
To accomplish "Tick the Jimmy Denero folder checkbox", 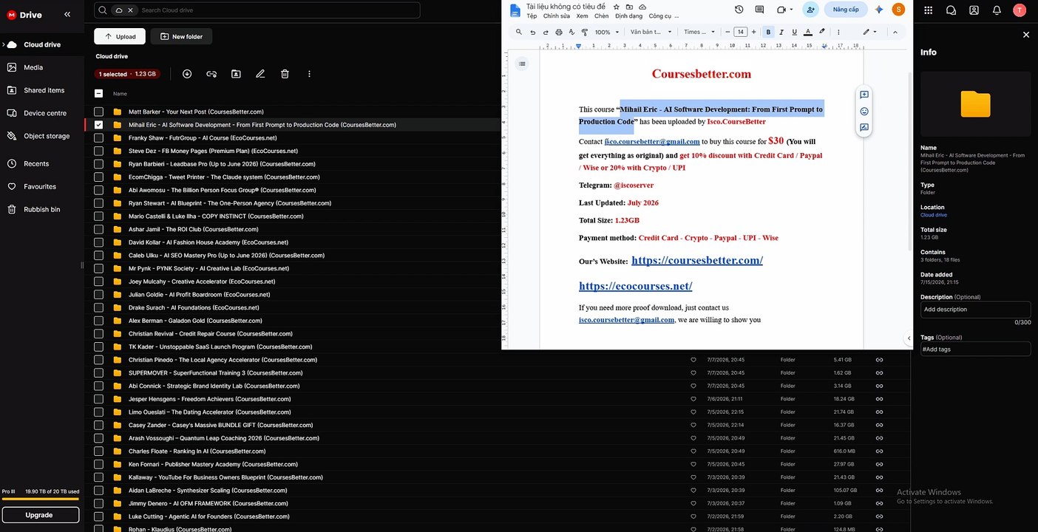I will click(98, 503).
